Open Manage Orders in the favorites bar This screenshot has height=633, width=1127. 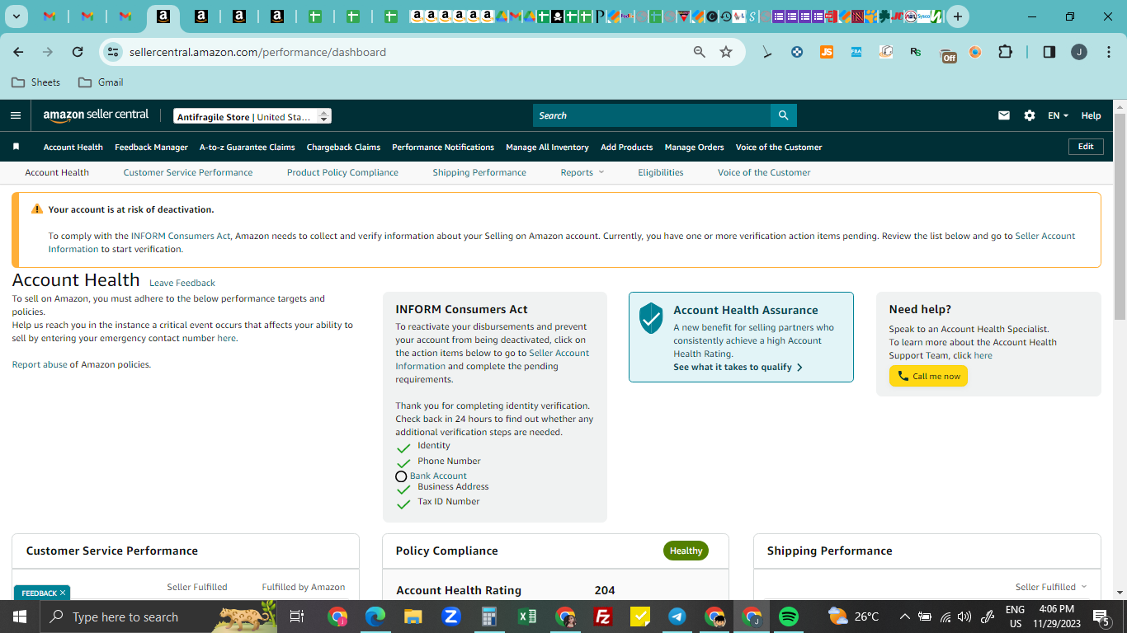pos(694,147)
